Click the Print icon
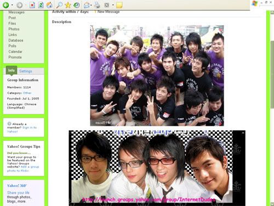 point(97,5)
